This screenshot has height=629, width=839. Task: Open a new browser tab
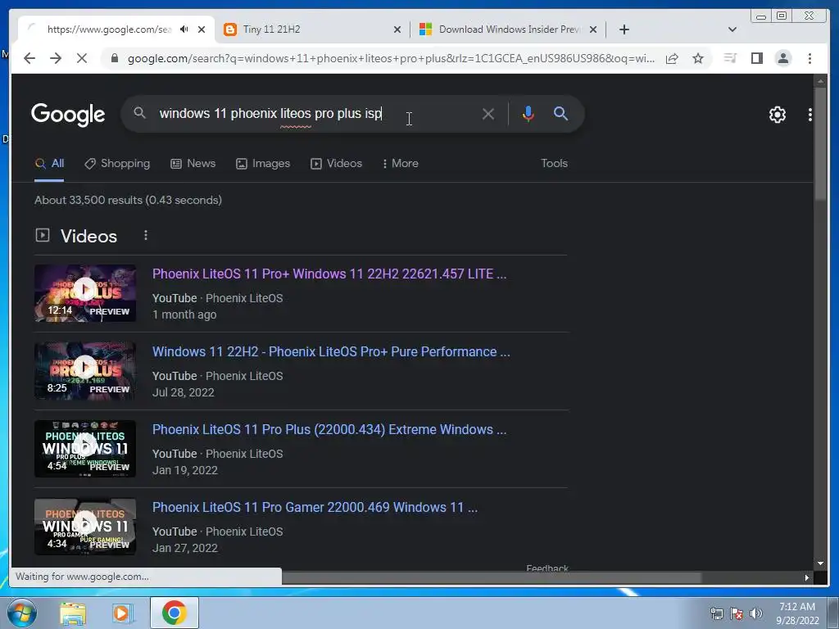(x=624, y=29)
